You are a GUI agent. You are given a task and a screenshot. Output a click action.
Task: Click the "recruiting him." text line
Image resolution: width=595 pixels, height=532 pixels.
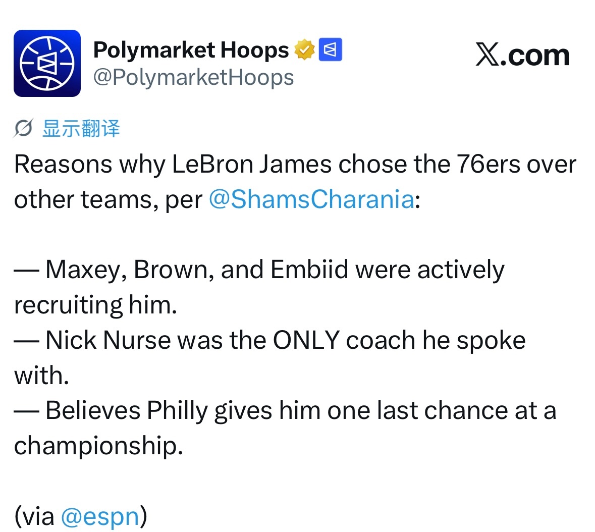pos(95,305)
